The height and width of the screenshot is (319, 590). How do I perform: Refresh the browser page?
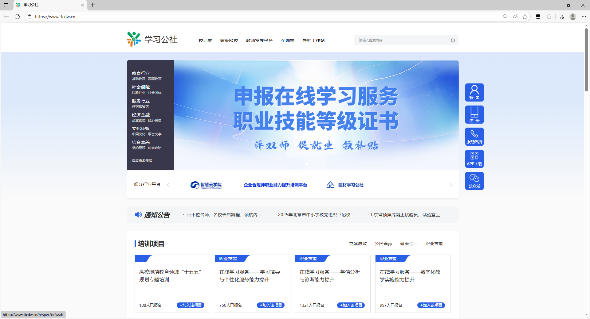point(17,17)
